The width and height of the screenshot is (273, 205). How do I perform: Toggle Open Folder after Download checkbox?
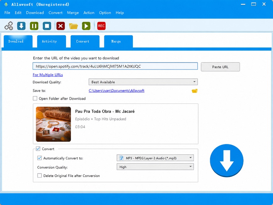[x=35, y=98]
